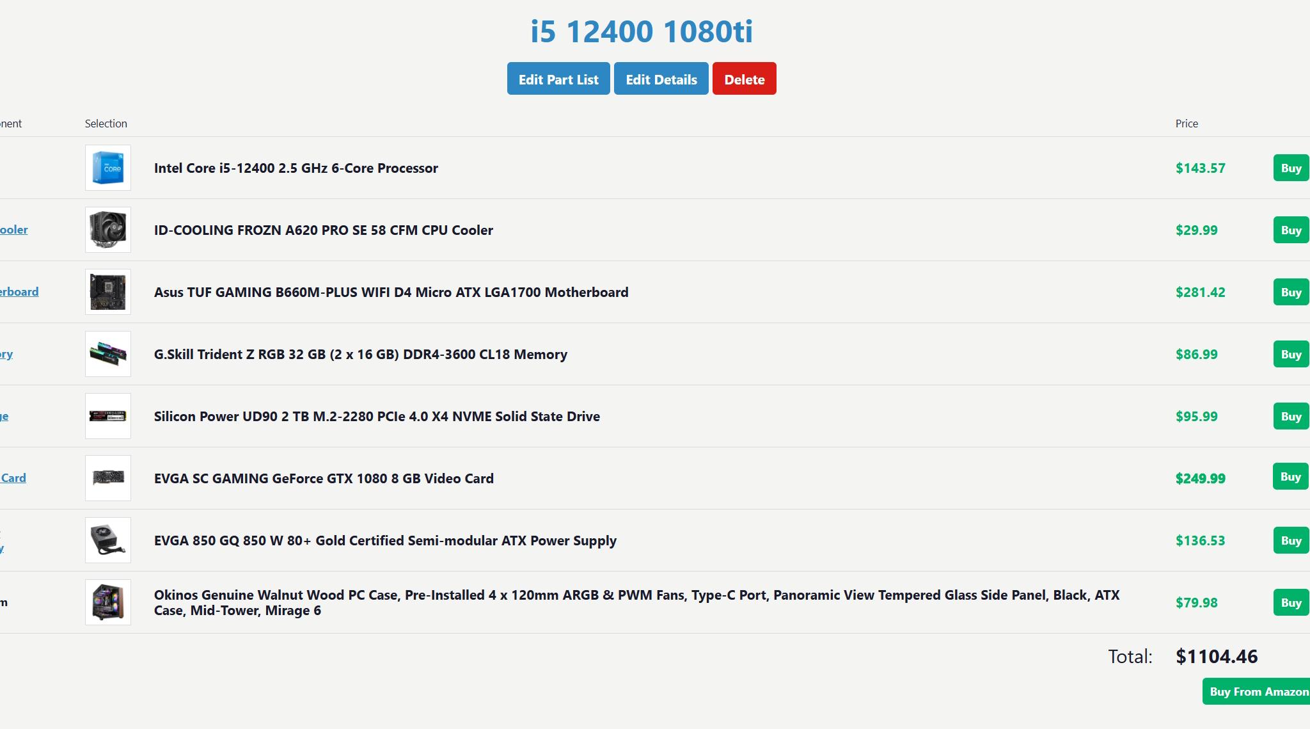1310x729 pixels.
Task: Open the Okinos case thumbnail image
Action: pyautogui.click(x=108, y=602)
